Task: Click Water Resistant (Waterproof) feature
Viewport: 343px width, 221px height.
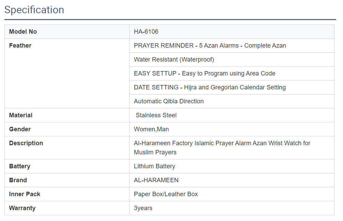Action: point(174,60)
